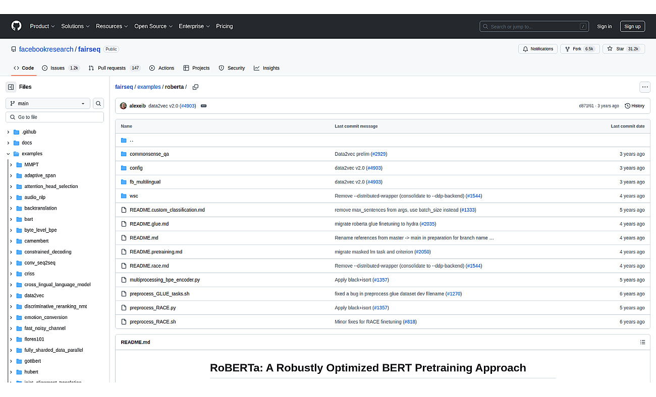The height and width of the screenshot is (397, 656).
Task: Select hubert folder in tree
Action: tap(31, 372)
